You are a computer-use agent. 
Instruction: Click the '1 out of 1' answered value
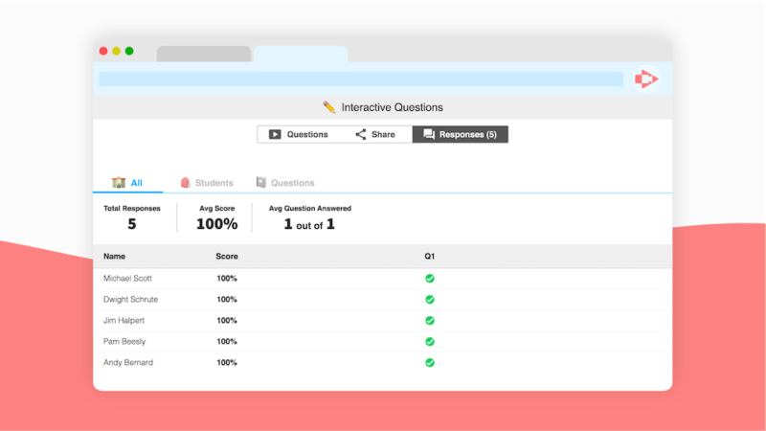tap(309, 224)
